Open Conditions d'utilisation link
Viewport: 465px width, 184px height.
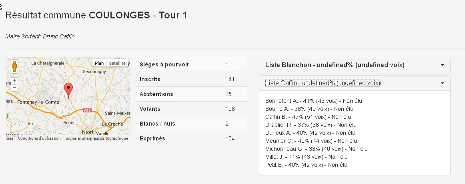39,138
